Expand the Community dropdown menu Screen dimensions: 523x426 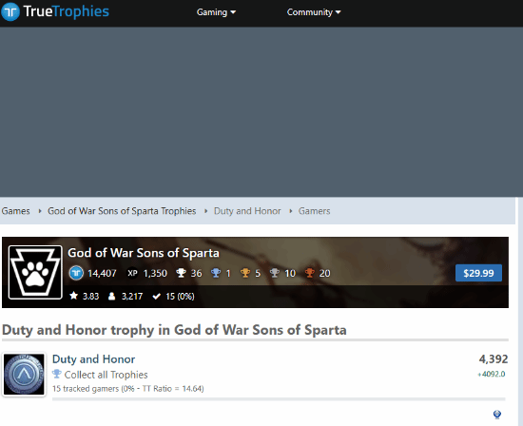(314, 12)
